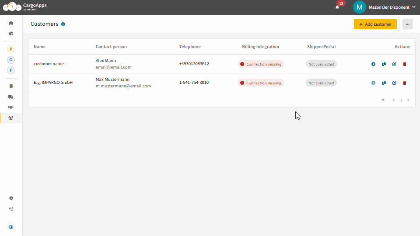
Task: Open settings gear in sidebar
Action: [11, 198]
